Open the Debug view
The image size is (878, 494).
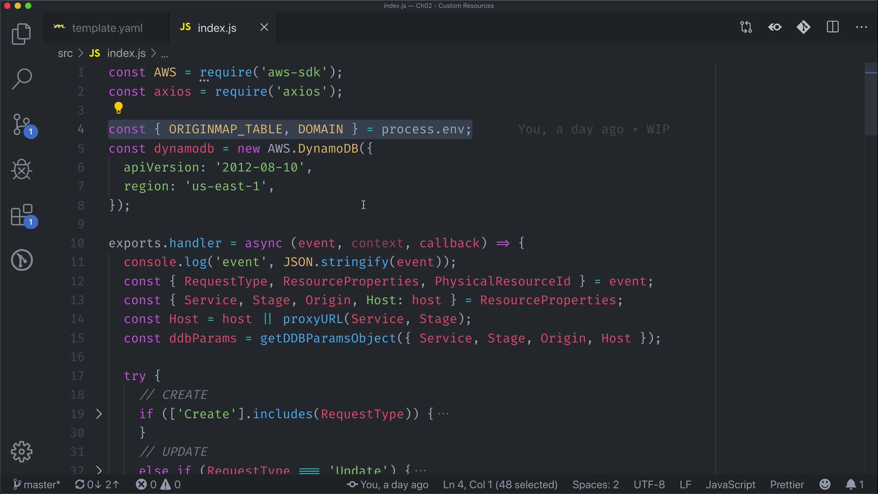(x=21, y=170)
